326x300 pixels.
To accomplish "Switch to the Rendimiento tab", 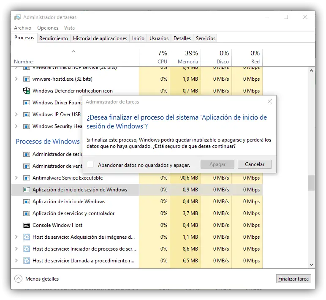I will click(x=54, y=38).
